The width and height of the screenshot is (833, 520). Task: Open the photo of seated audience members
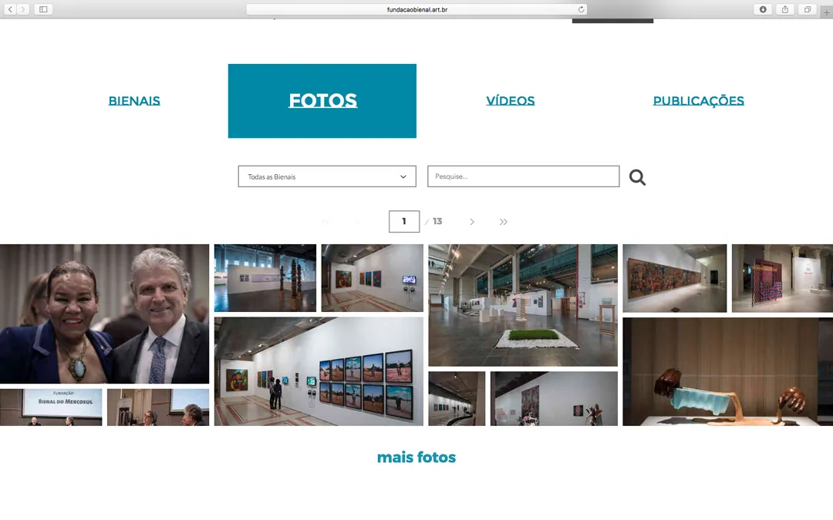pos(158,408)
